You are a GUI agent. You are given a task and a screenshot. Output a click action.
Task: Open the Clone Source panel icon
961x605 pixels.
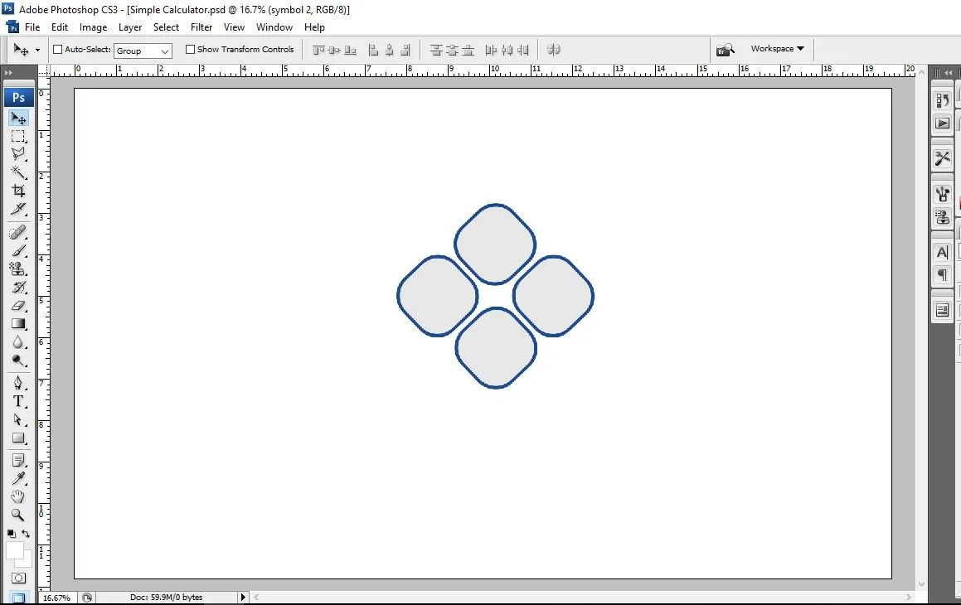click(943, 217)
